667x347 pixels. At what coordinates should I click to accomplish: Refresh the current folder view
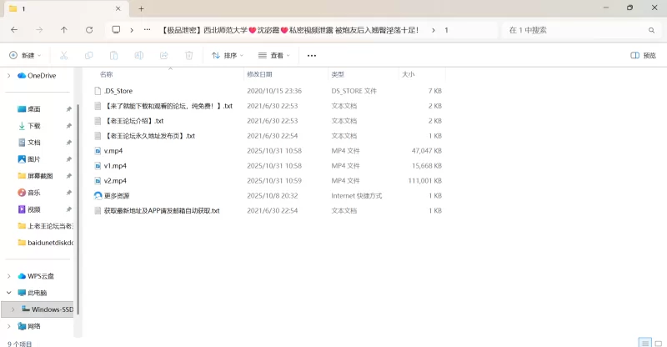pos(89,30)
